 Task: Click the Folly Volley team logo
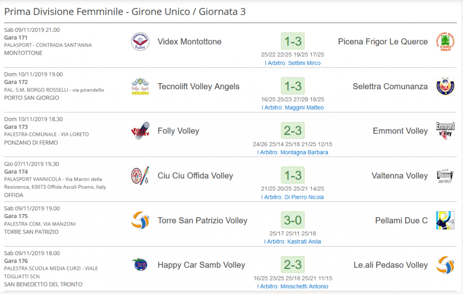[x=140, y=131]
